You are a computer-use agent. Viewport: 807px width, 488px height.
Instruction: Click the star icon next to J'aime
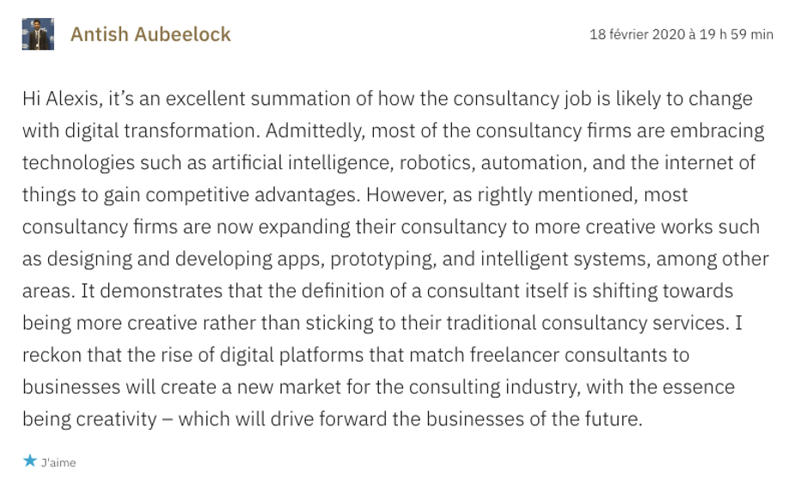pos(29,462)
